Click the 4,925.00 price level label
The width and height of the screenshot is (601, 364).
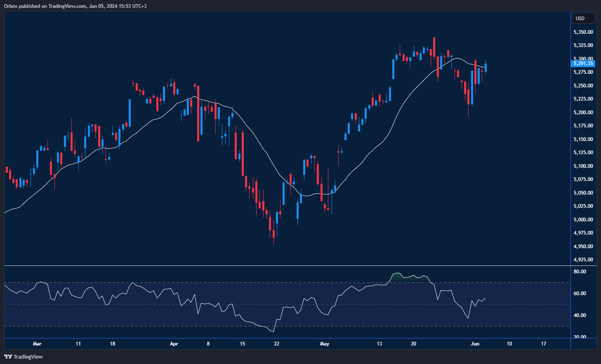pyautogui.click(x=583, y=259)
